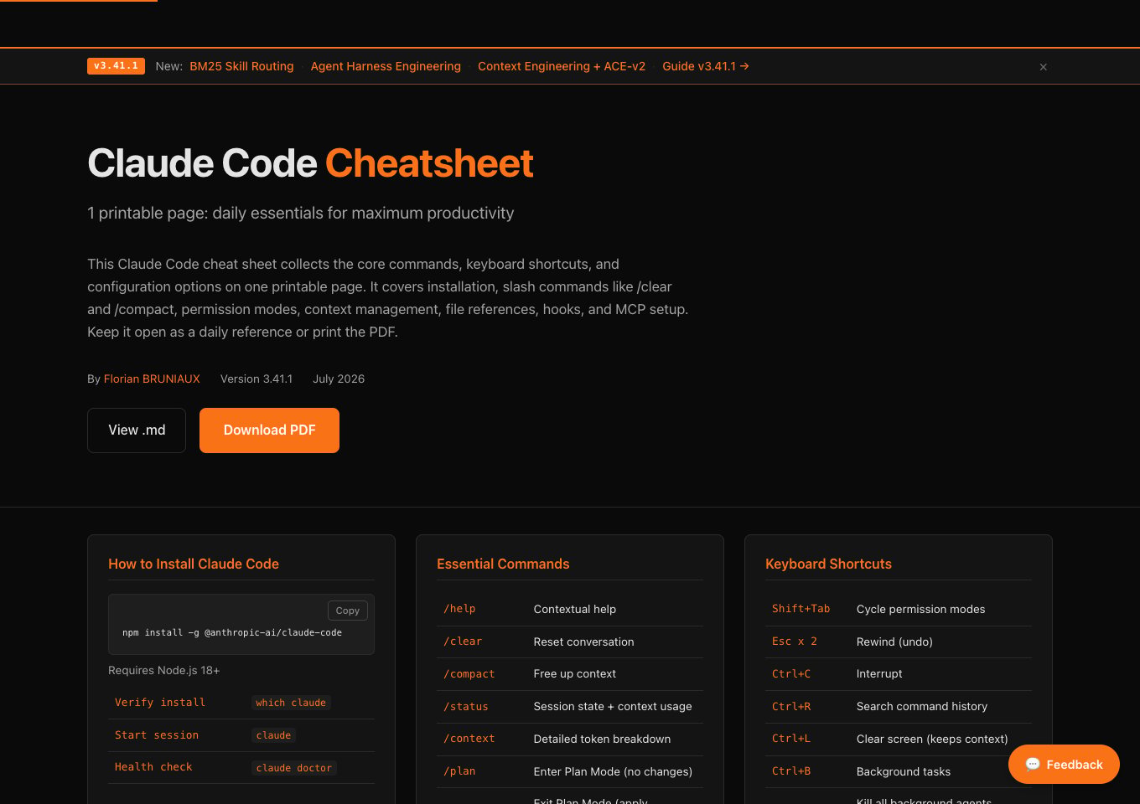Click the 'Reset conversation' description
The image size is (1140, 804).
click(584, 642)
